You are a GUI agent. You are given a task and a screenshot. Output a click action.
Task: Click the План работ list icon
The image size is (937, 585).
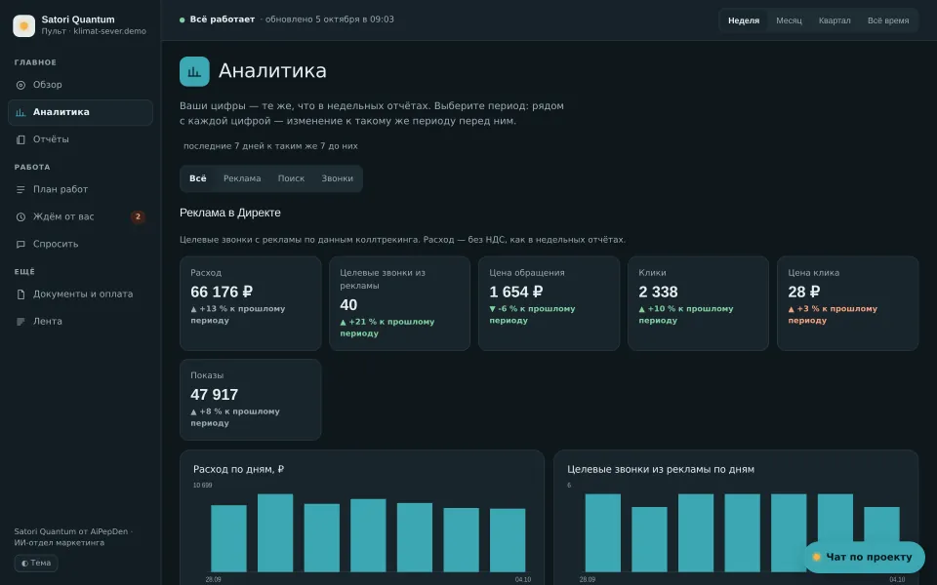[20, 190]
